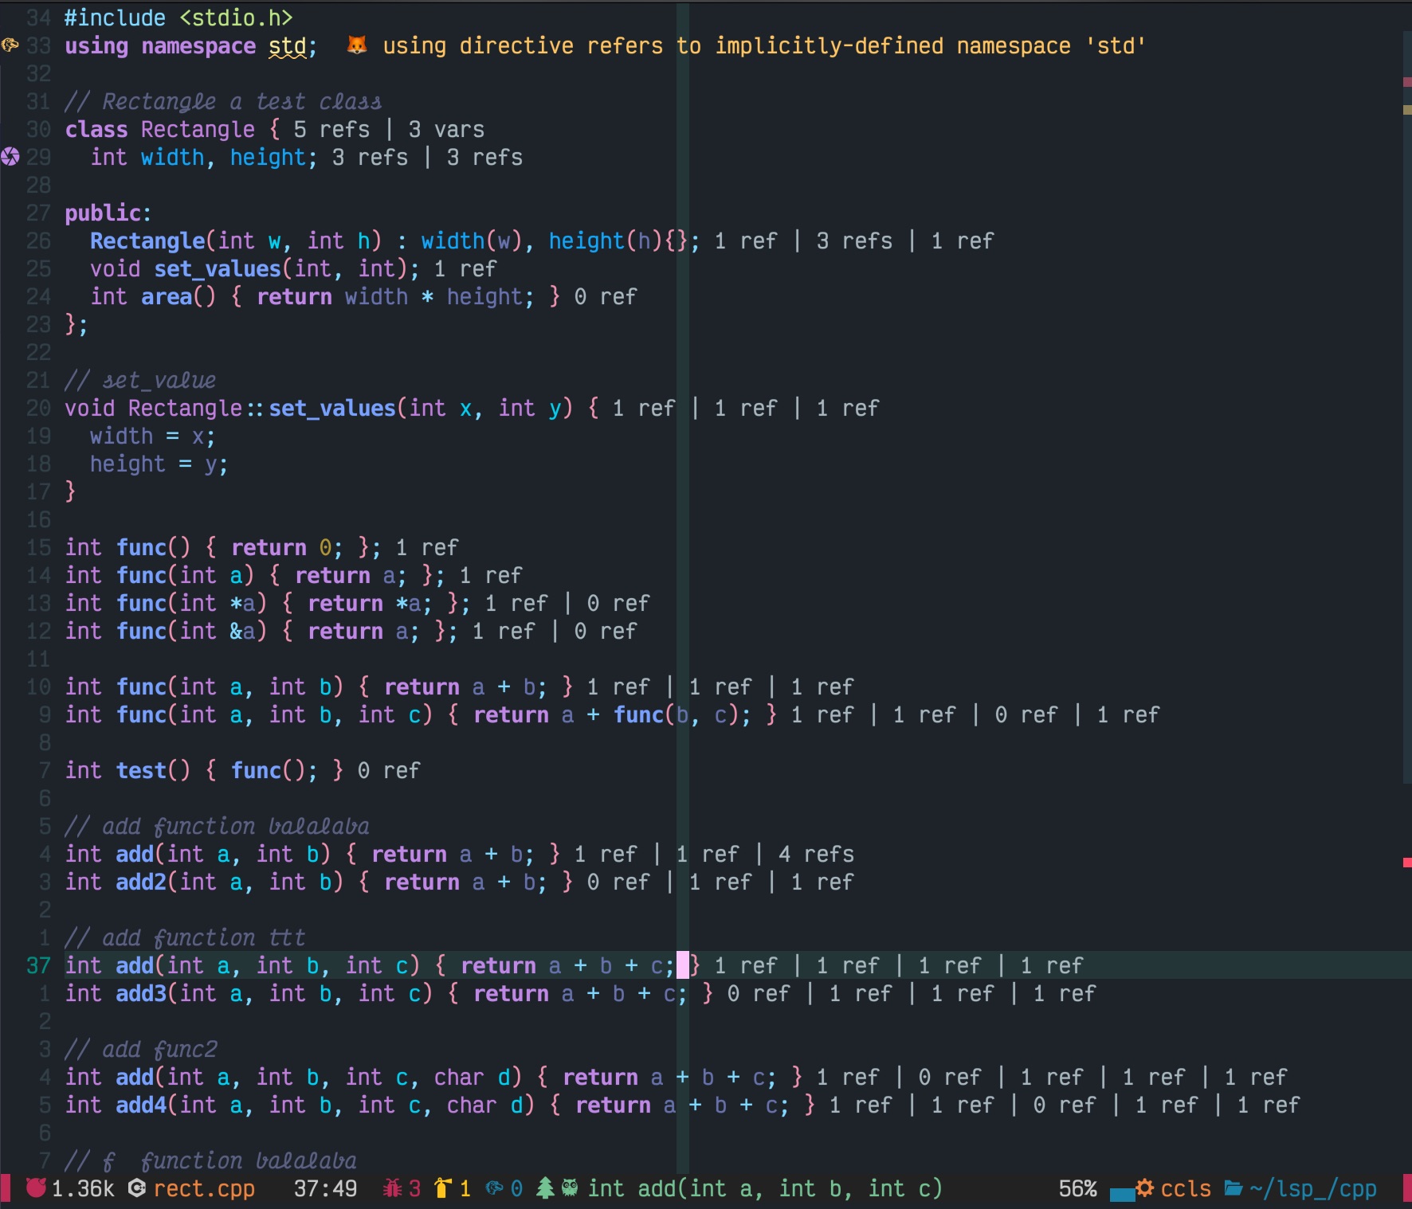
Task: Show warnings via the yellow warning icon
Action: coord(443,1188)
